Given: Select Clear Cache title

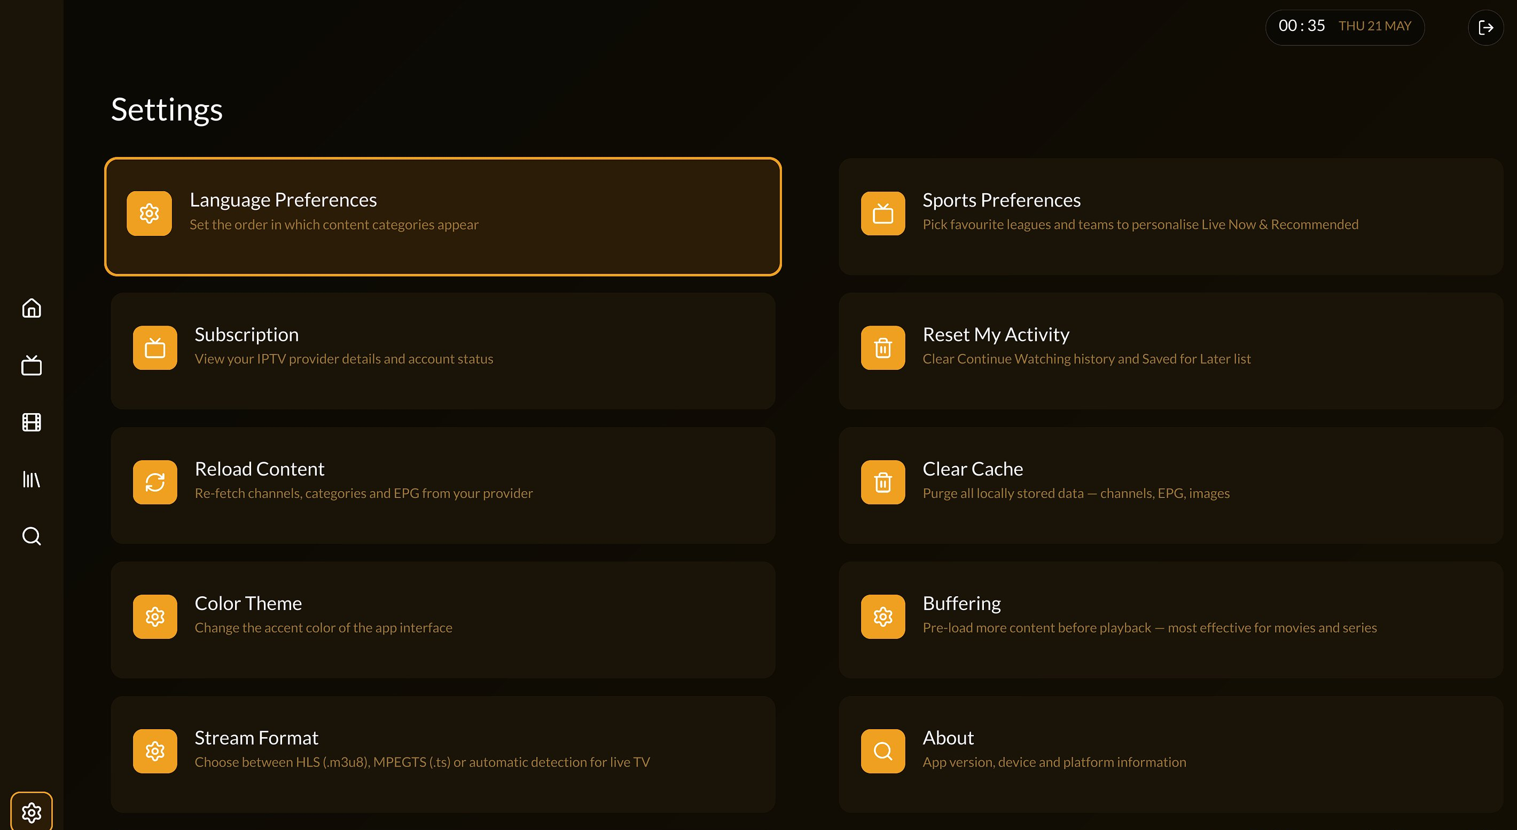Looking at the screenshot, I should click(x=973, y=469).
